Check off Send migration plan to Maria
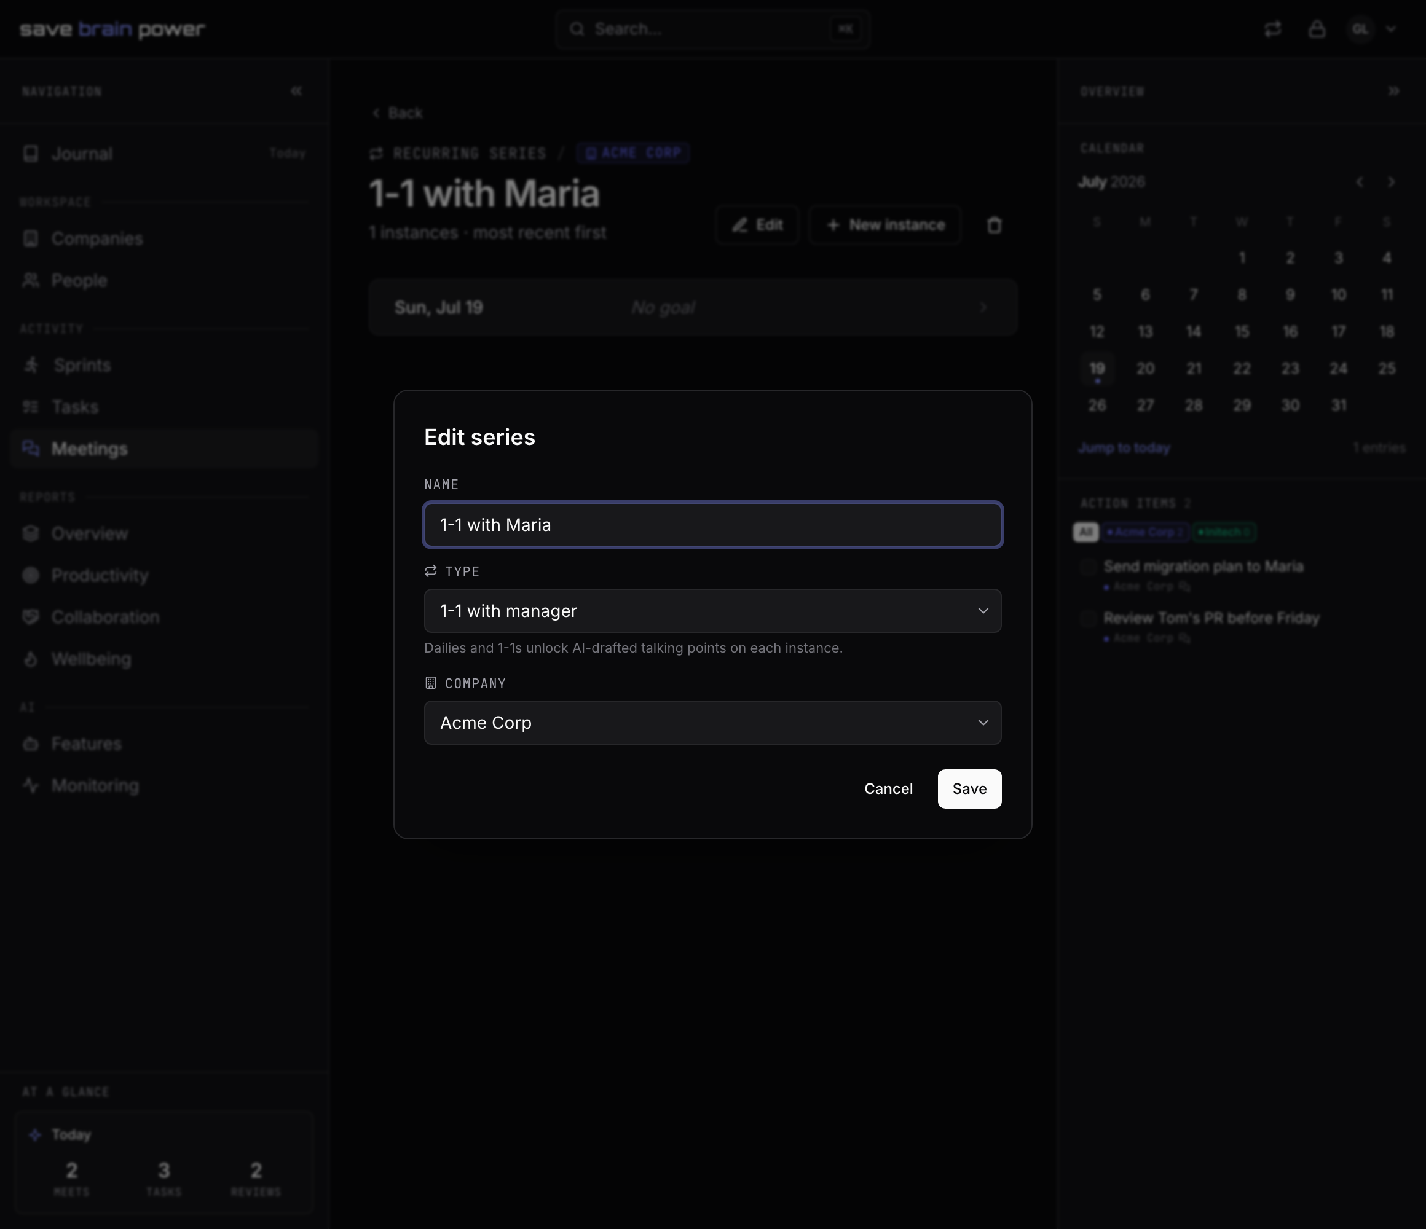 (1088, 567)
